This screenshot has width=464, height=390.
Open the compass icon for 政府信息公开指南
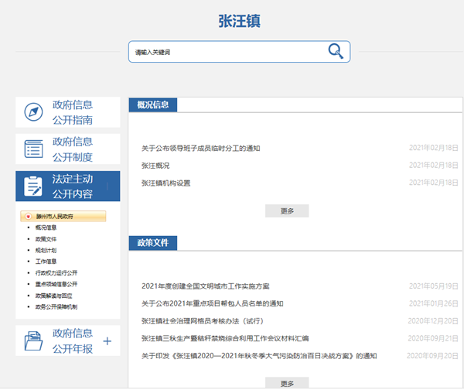[33, 112]
